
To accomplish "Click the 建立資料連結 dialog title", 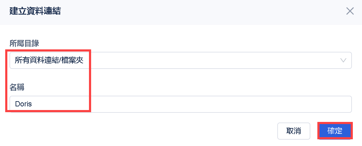I will pyautogui.click(x=35, y=12).
